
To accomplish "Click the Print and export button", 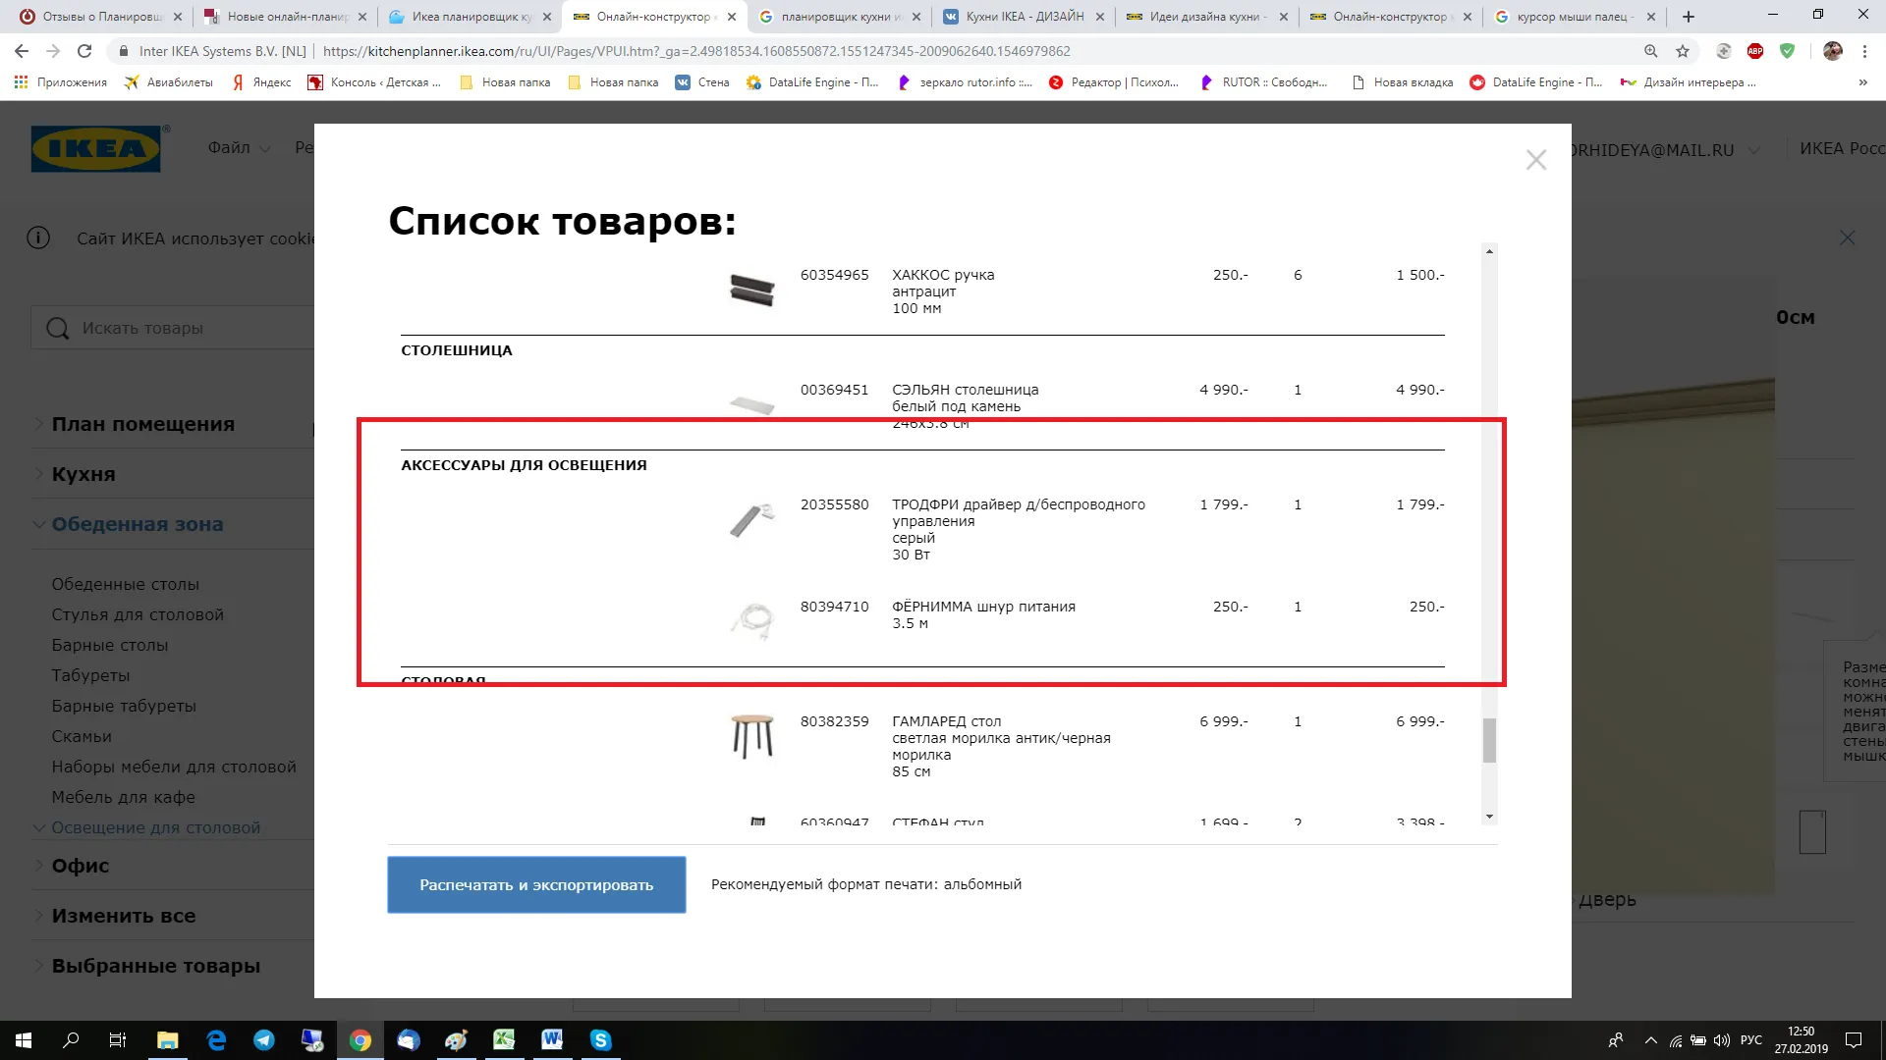I will tap(536, 884).
